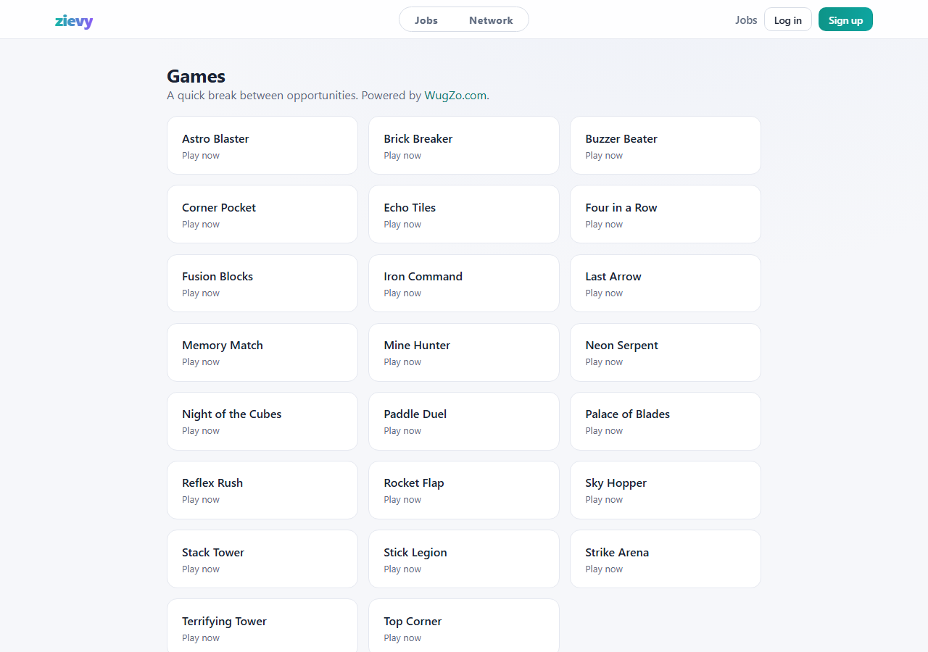Open the Corner Pocket game
The height and width of the screenshot is (652, 928).
point(262,214)
